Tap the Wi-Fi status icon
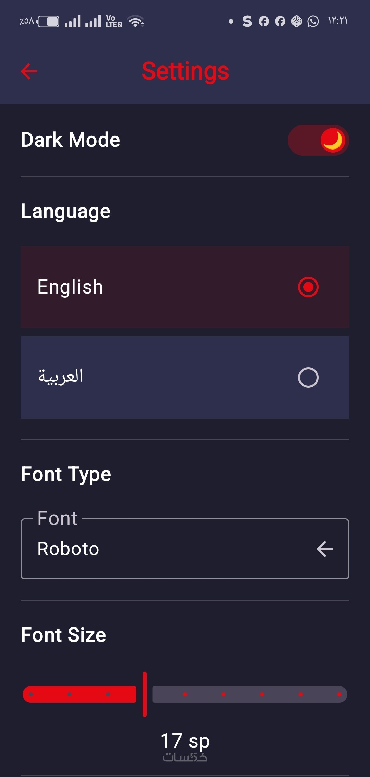Image resolution: width=370 pixels, height=777 pixels. click(x=136, y=21)
